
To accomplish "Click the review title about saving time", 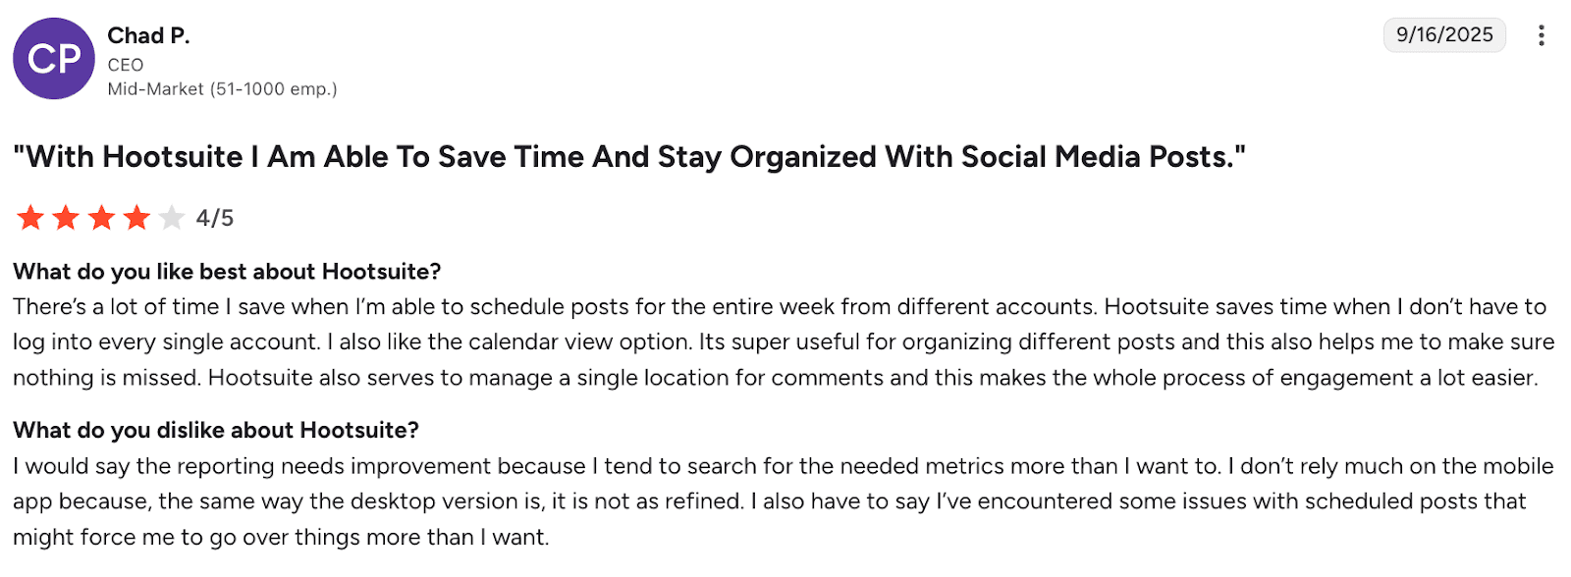I will click(628, 157).
